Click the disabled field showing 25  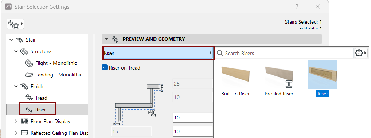click(193, 84)
